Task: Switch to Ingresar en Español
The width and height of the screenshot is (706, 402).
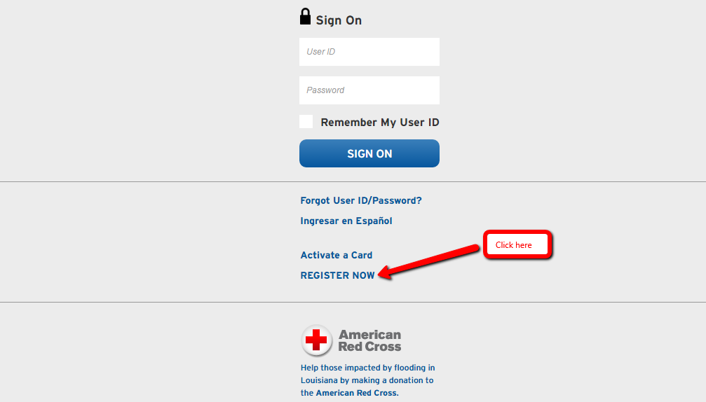Action: tap(346, 221)
